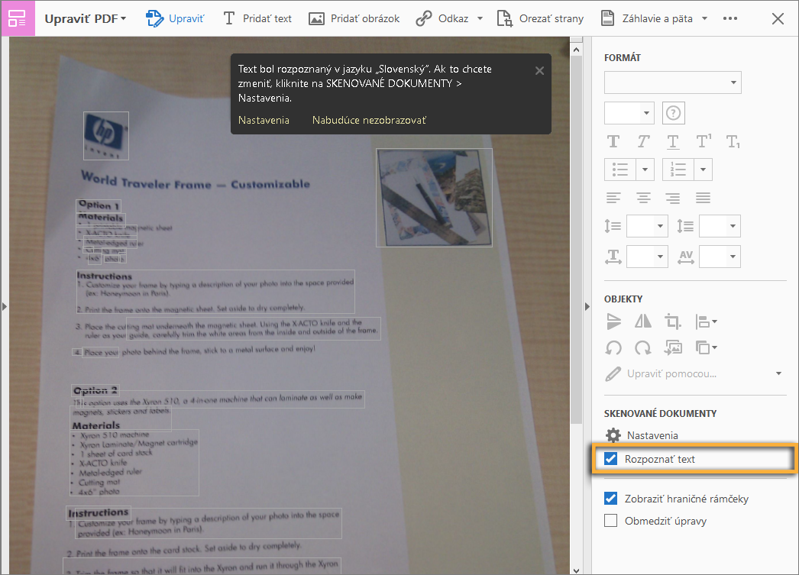Click the flip vertical object icon
Screen dimensions: 799x575
(613, 321)
